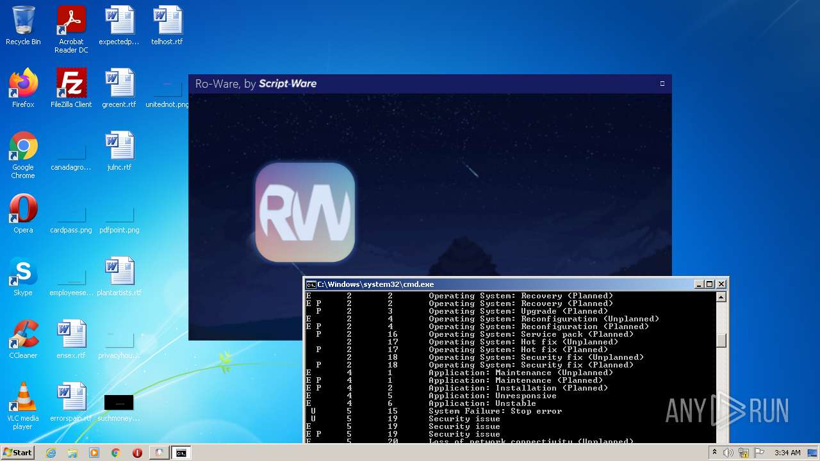
Task: Click 'System Failure: Stop error' line
Action: tap(495, 411)
